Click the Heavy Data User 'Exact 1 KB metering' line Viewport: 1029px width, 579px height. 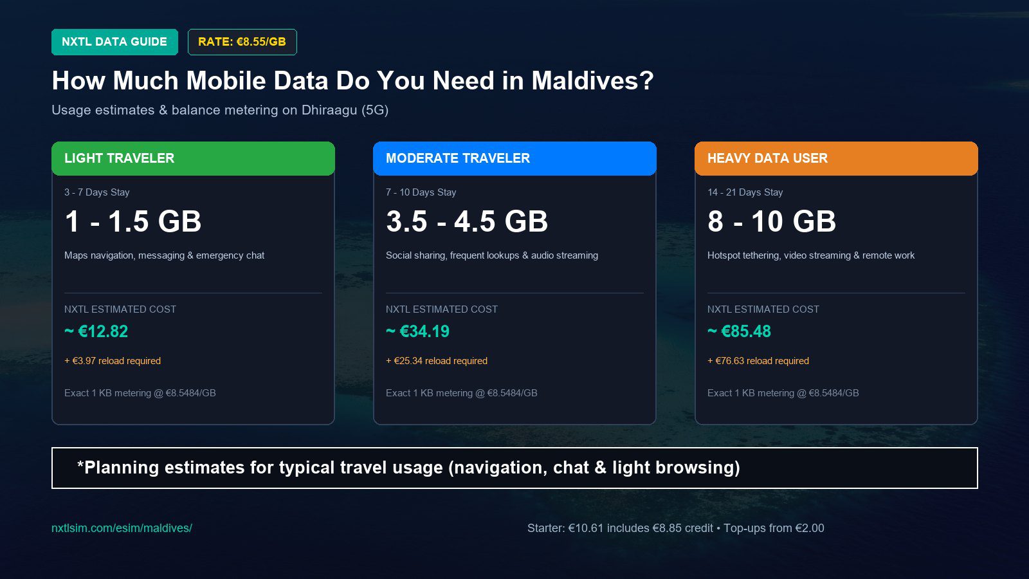pyautogui.click(x=783, y=393)
